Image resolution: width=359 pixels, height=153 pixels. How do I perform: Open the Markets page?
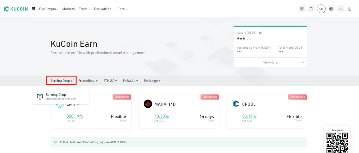click(x=69, y=9)
